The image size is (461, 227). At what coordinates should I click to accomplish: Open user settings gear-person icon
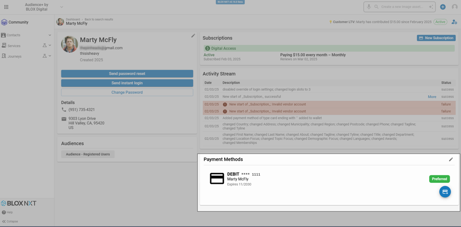click(454, 22)
